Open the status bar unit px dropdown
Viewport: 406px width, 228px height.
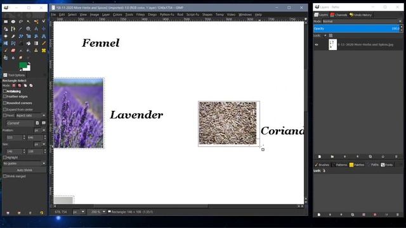pos(79,212)
